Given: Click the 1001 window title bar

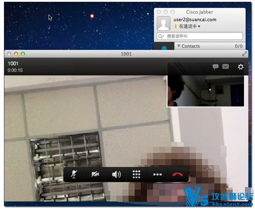Looking at the screenshot, I should point(126,54).
